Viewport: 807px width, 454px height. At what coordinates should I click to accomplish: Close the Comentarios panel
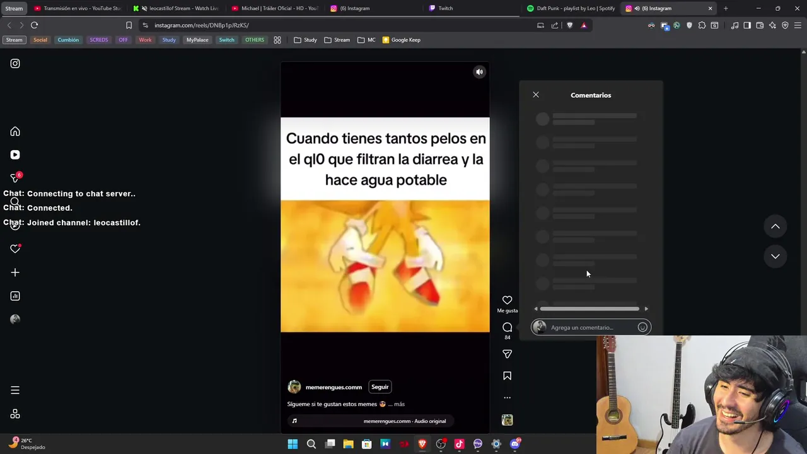tap(536, 95)
